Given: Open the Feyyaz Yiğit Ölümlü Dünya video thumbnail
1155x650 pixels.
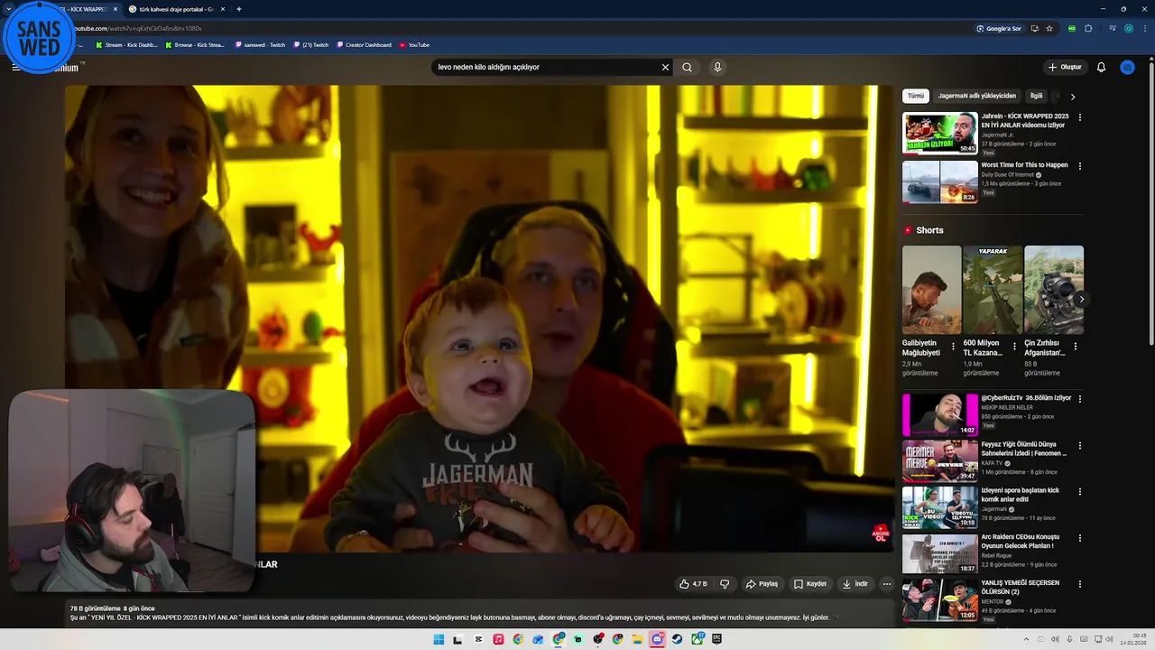Looking at the screenshot, I should 939,460.
